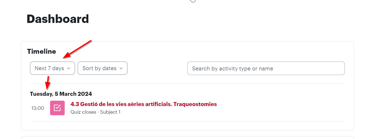Expand the Next 7 days filter
Viewport: 367px width, 139px height.
[53, 68]
